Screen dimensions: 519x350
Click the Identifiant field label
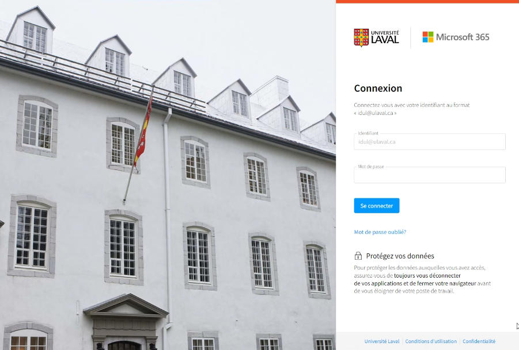(x=368, y=133)
